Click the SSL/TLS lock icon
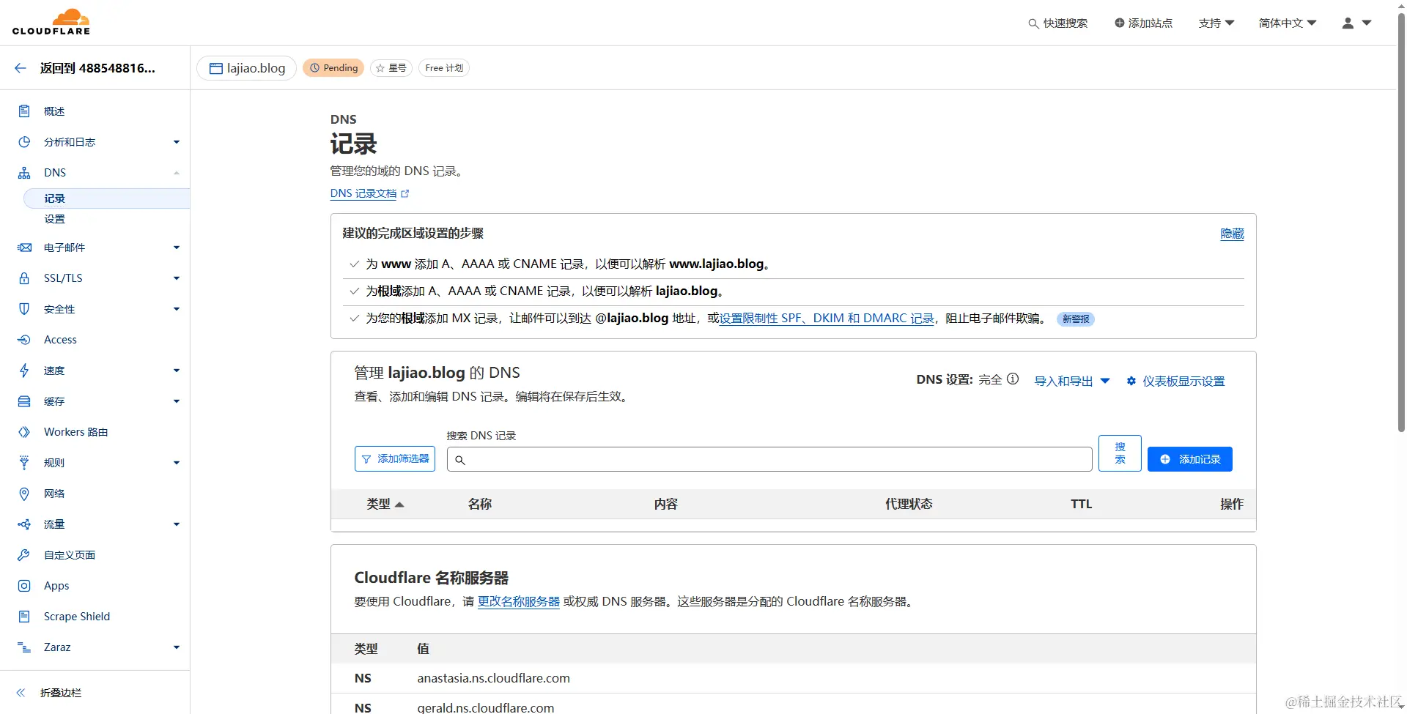The image size is (1407, 714). click(x=24, y=278)
